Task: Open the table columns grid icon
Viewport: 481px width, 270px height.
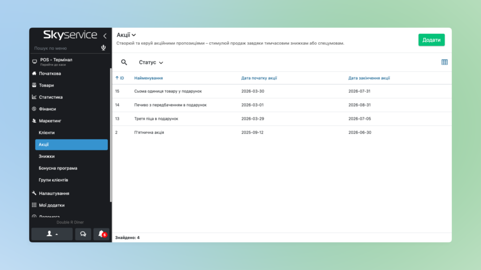Action: click(x=444, y=62)
